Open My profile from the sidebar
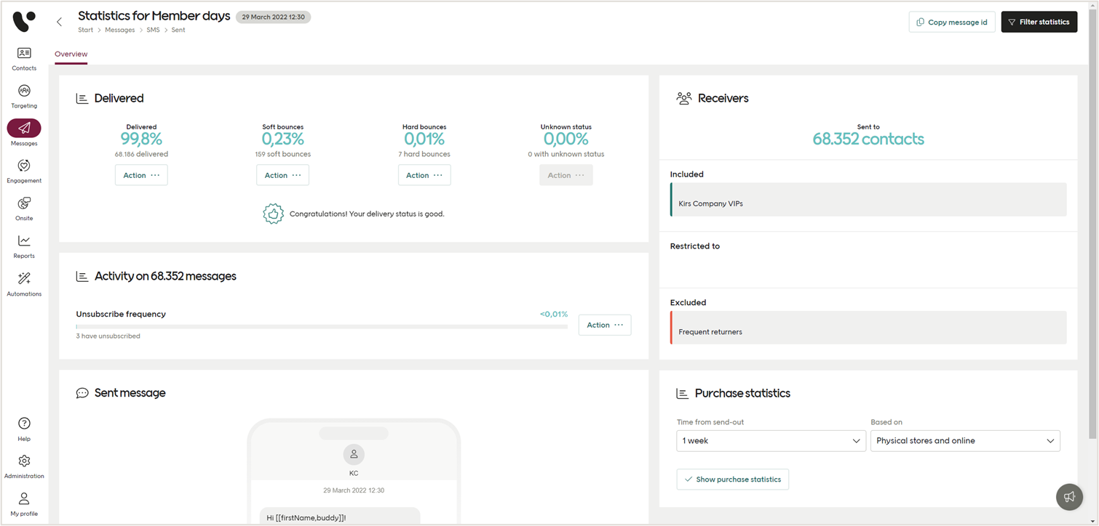 [24, 502]
